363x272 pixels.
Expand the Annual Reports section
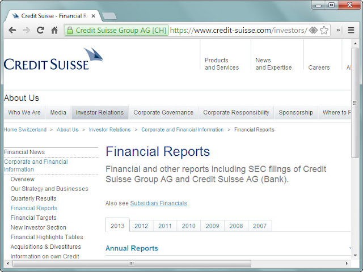[x=132, y=248]
